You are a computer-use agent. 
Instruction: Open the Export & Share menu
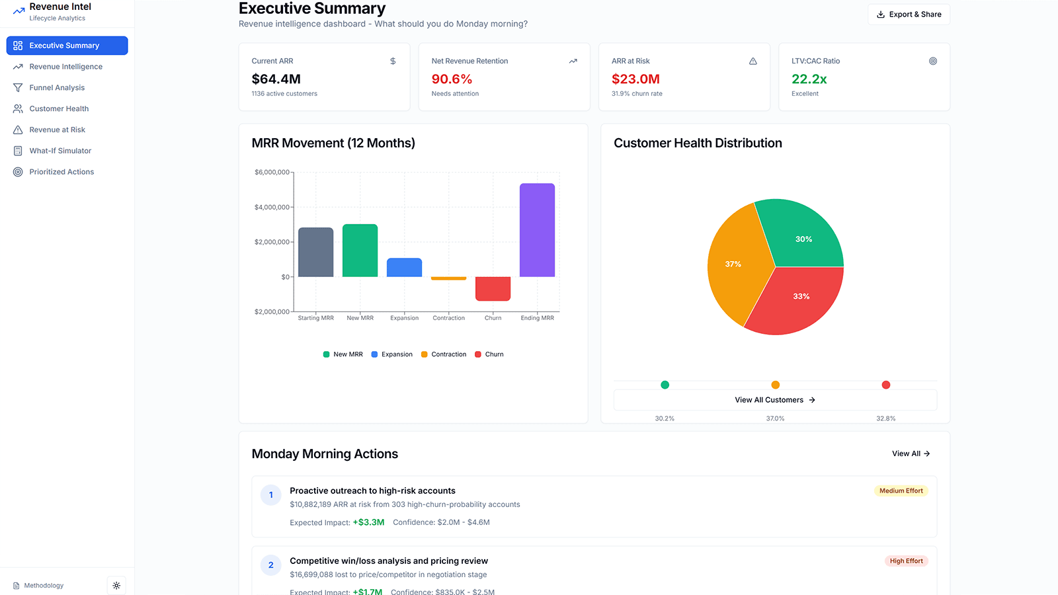(x=909, y=14)
